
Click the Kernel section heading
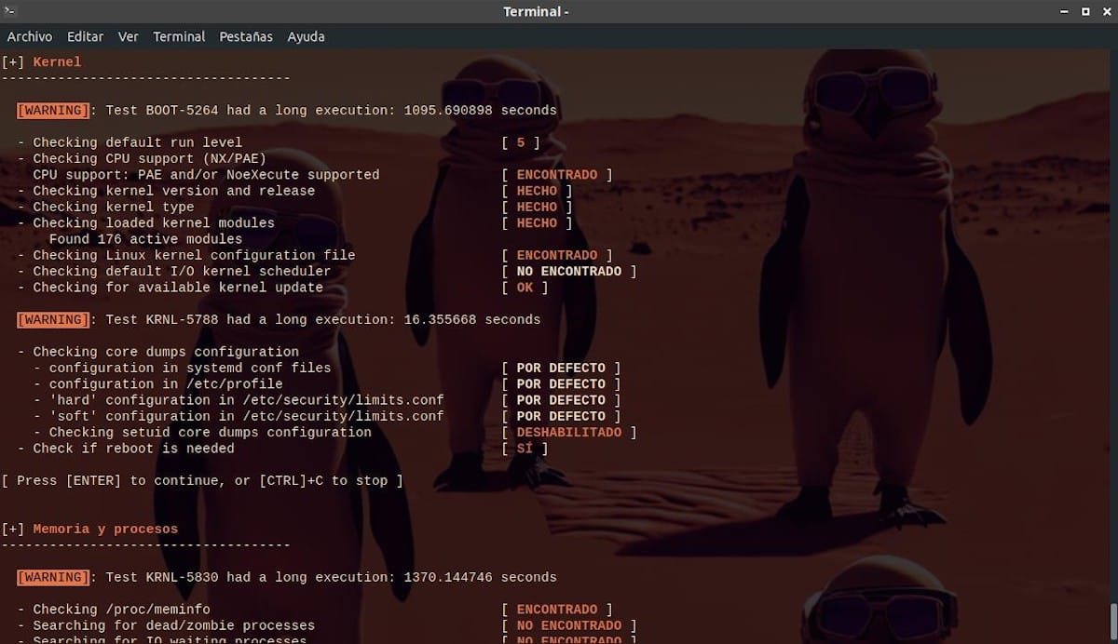click(x=57, y=62)
